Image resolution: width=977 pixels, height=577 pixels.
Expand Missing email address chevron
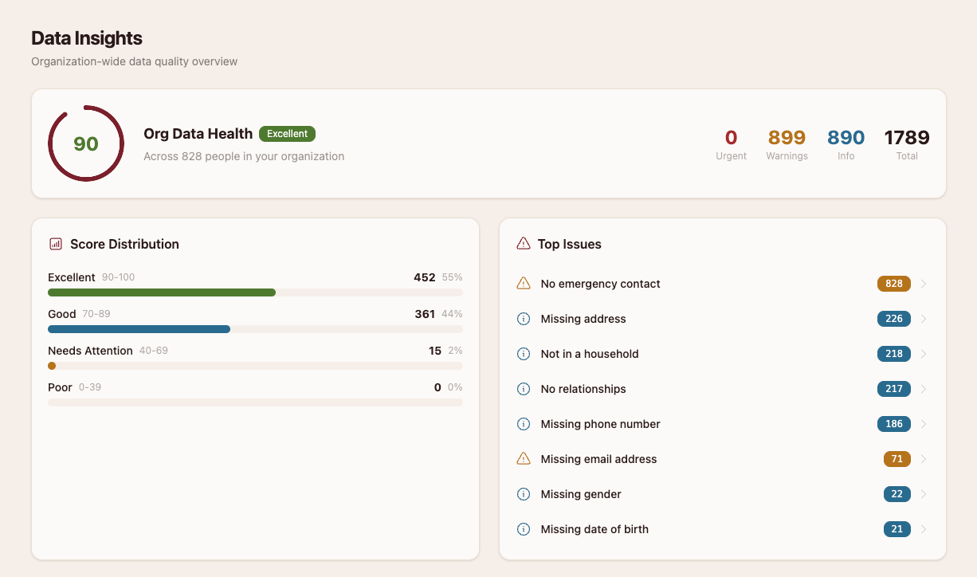[x=924, y=459]
